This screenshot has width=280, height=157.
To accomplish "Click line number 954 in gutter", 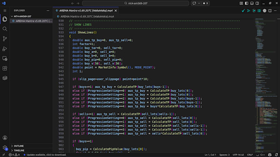I will pyautogui.click(x=61, y=114).
